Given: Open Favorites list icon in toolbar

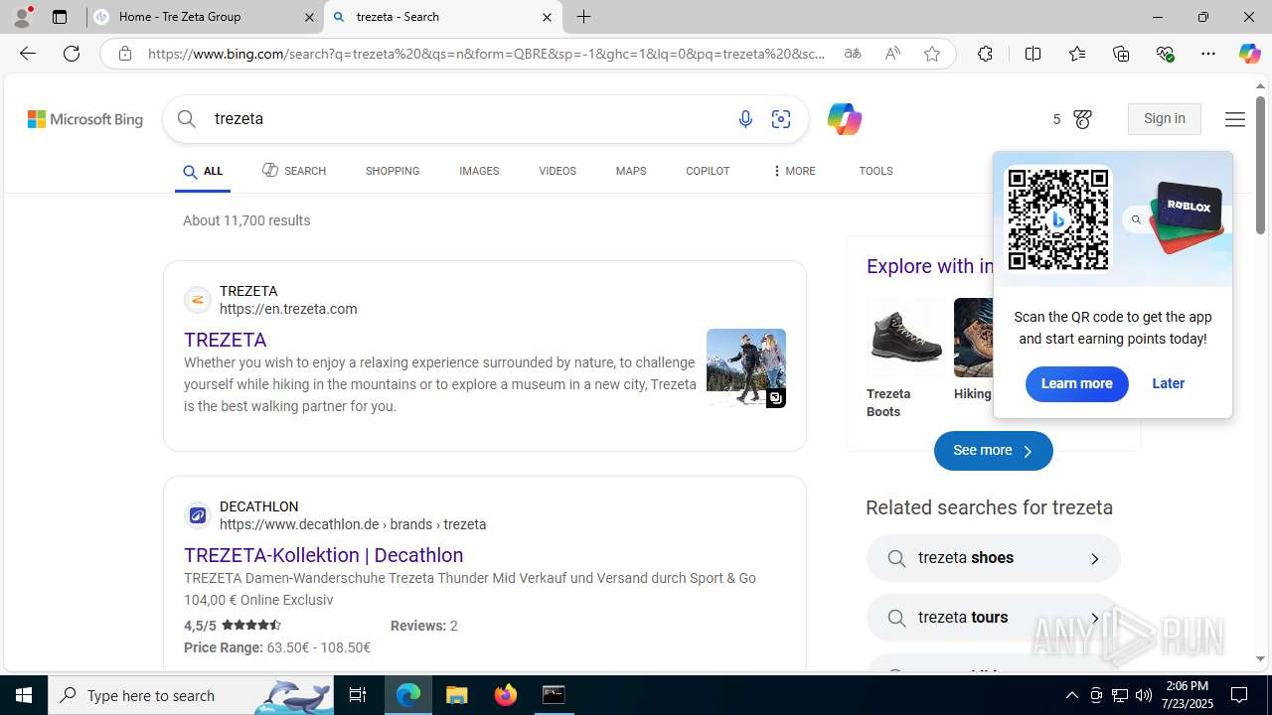Looking at the screenshot, I should pyautogui.click(x=1077, y=54).
